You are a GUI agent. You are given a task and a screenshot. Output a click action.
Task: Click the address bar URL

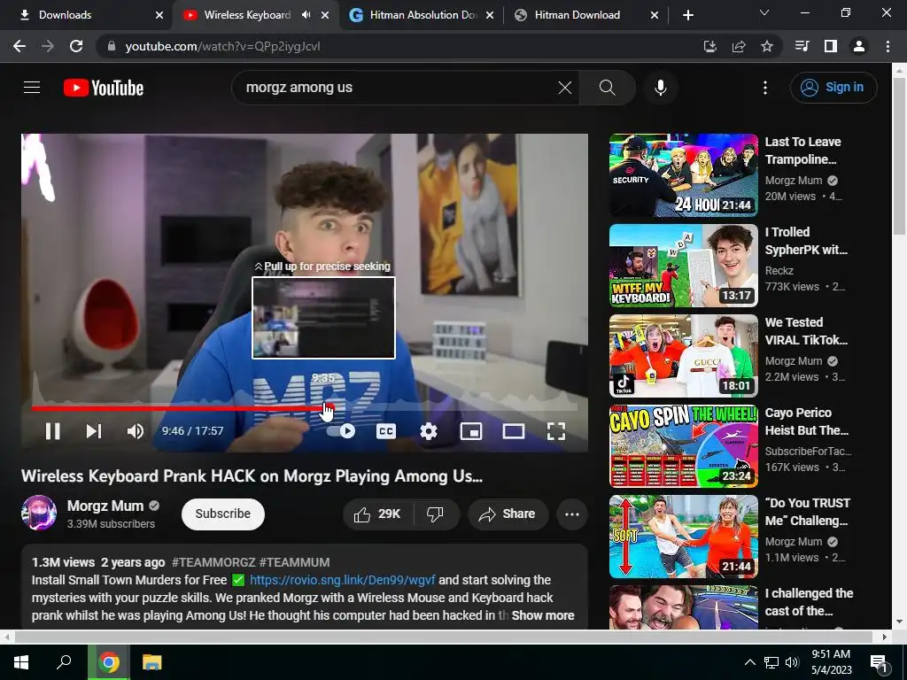pyautogui.click(x=222, y=46)
